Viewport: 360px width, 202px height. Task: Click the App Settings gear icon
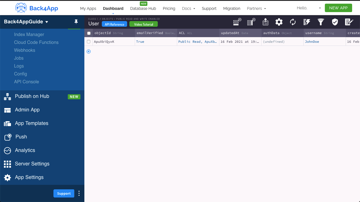tap(7, 178)
